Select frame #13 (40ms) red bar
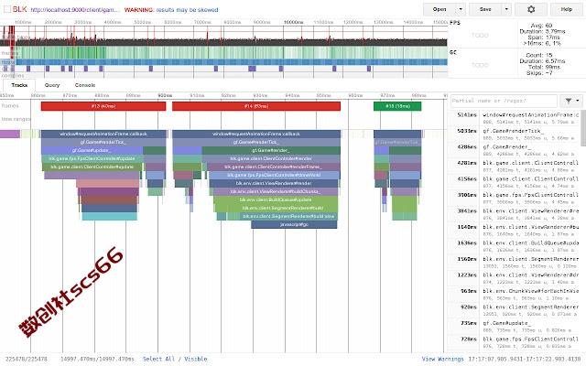Image resolution: width=586 pixels, height=366 pixels. [x=103, y=106]
